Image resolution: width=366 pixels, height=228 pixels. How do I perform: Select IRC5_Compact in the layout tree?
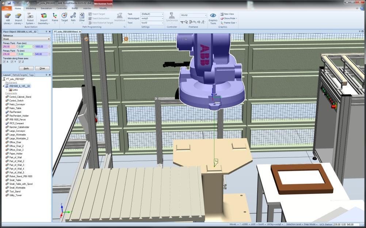click(16, 123)
